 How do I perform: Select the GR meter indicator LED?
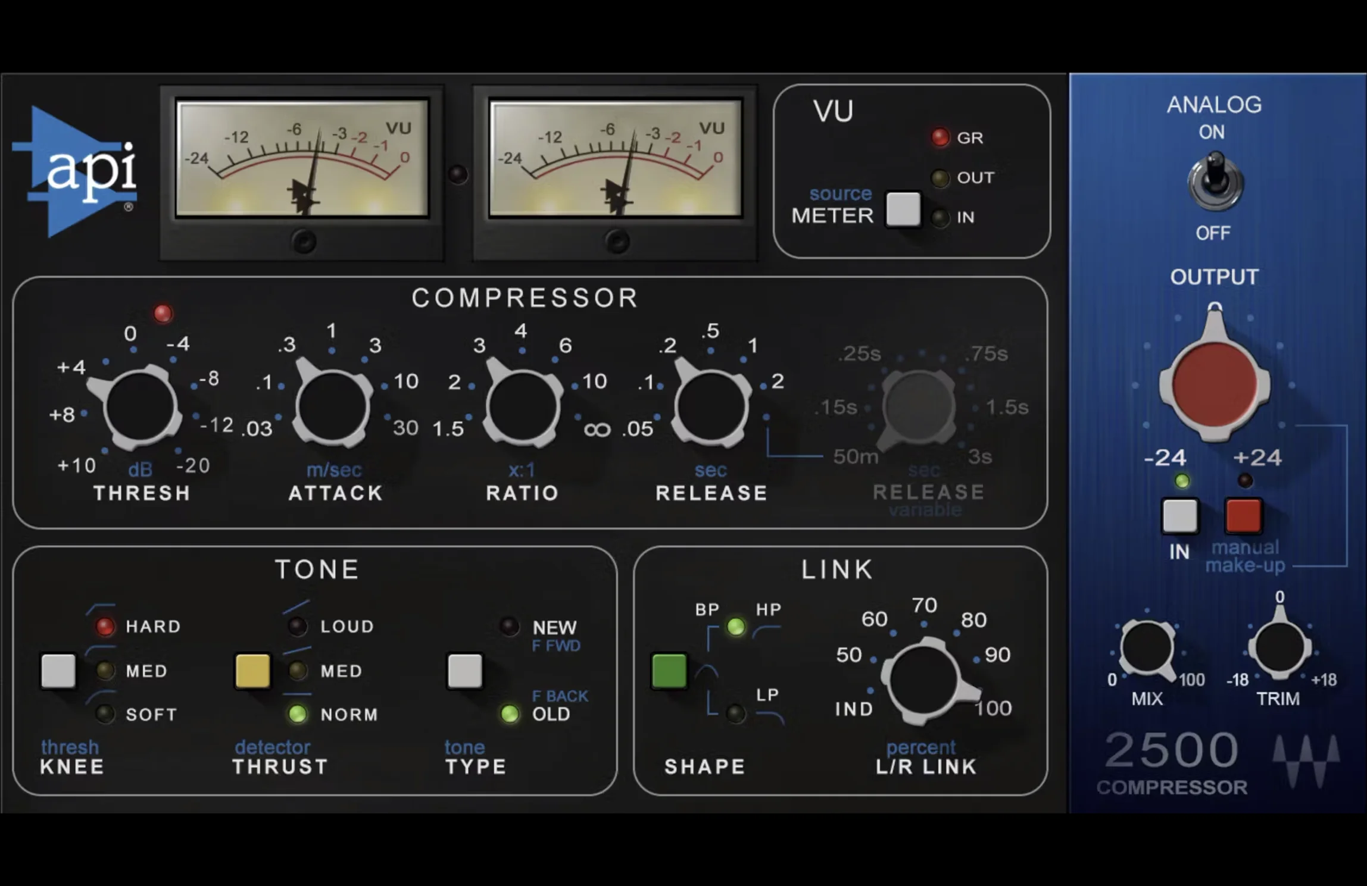940,137
